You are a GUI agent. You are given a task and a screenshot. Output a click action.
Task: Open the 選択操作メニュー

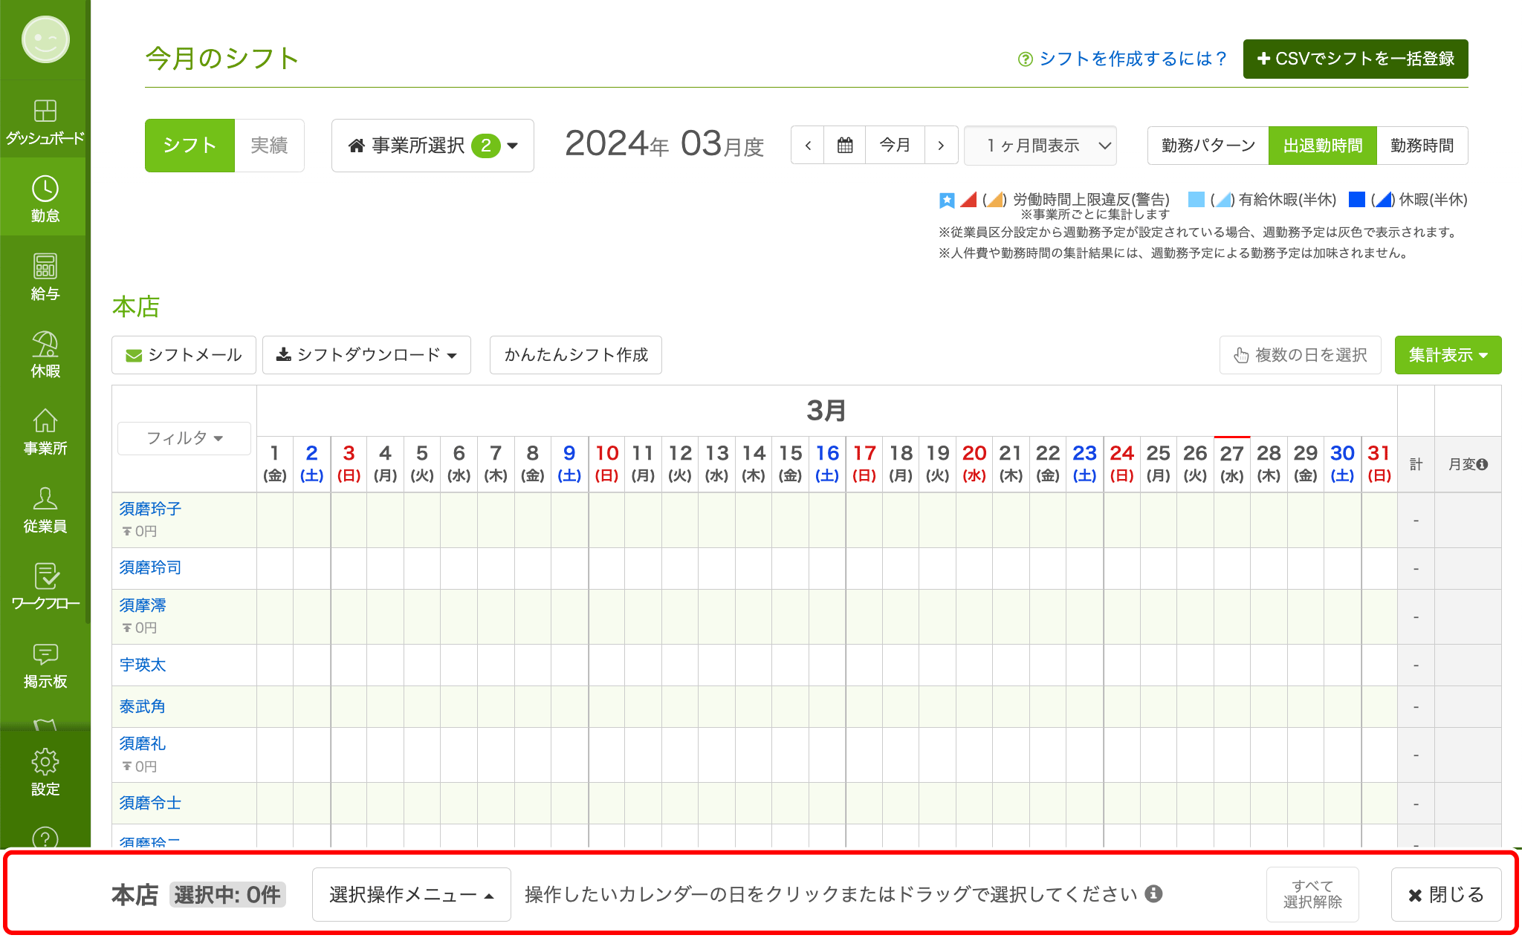click(x=410, y=894)
